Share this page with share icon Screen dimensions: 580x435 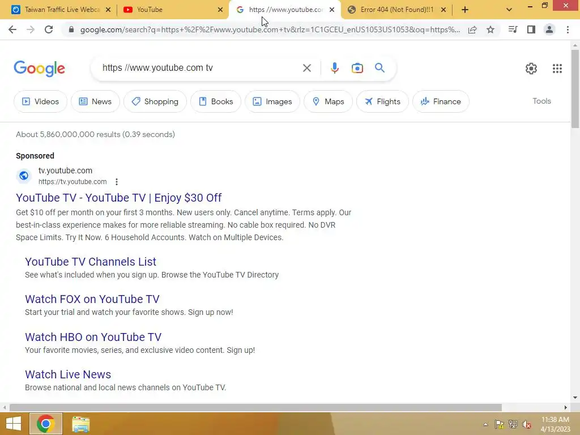472,29
